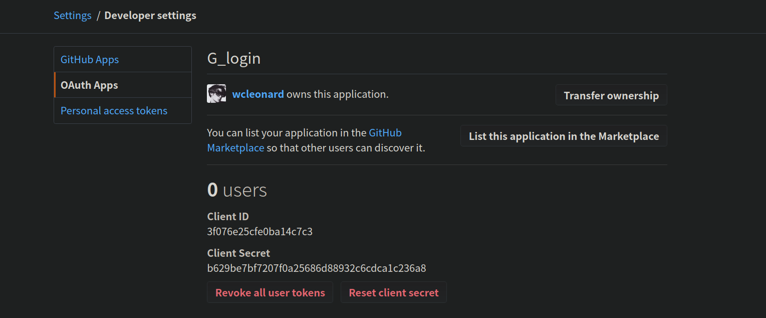Open the wcleonard profile link
Screen dimensions: 766x318
[258, 94]
